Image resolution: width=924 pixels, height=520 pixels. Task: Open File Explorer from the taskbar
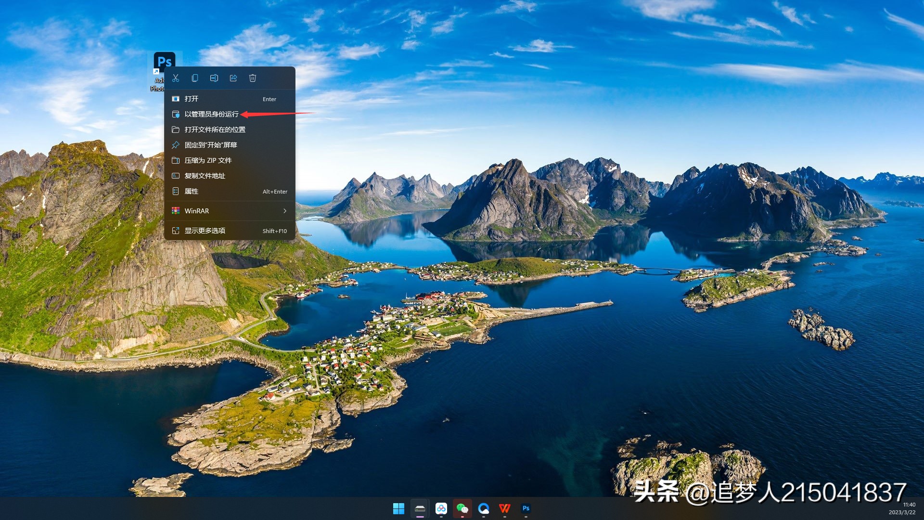tap(419, 508)
